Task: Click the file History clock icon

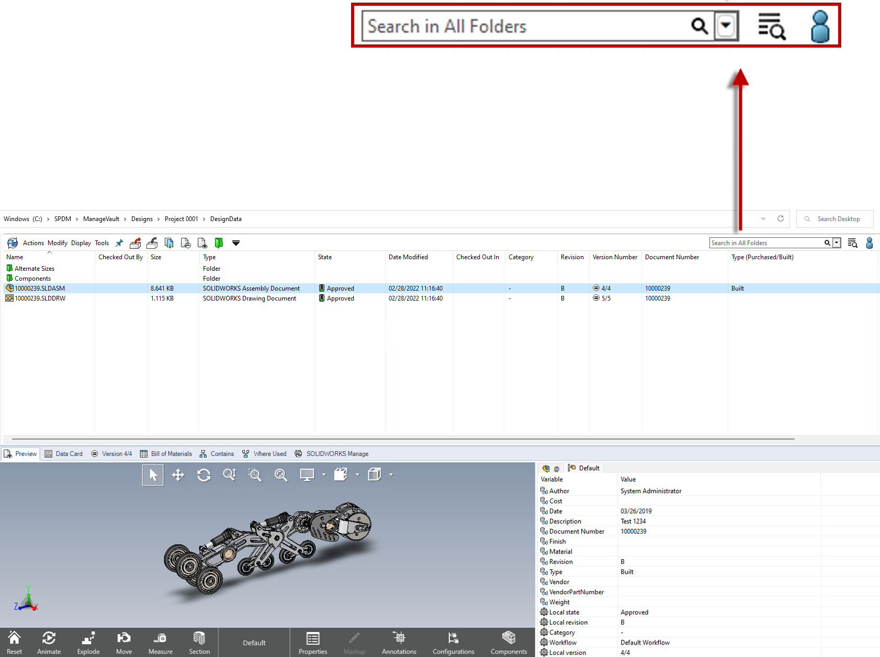Action: [186, 243]
